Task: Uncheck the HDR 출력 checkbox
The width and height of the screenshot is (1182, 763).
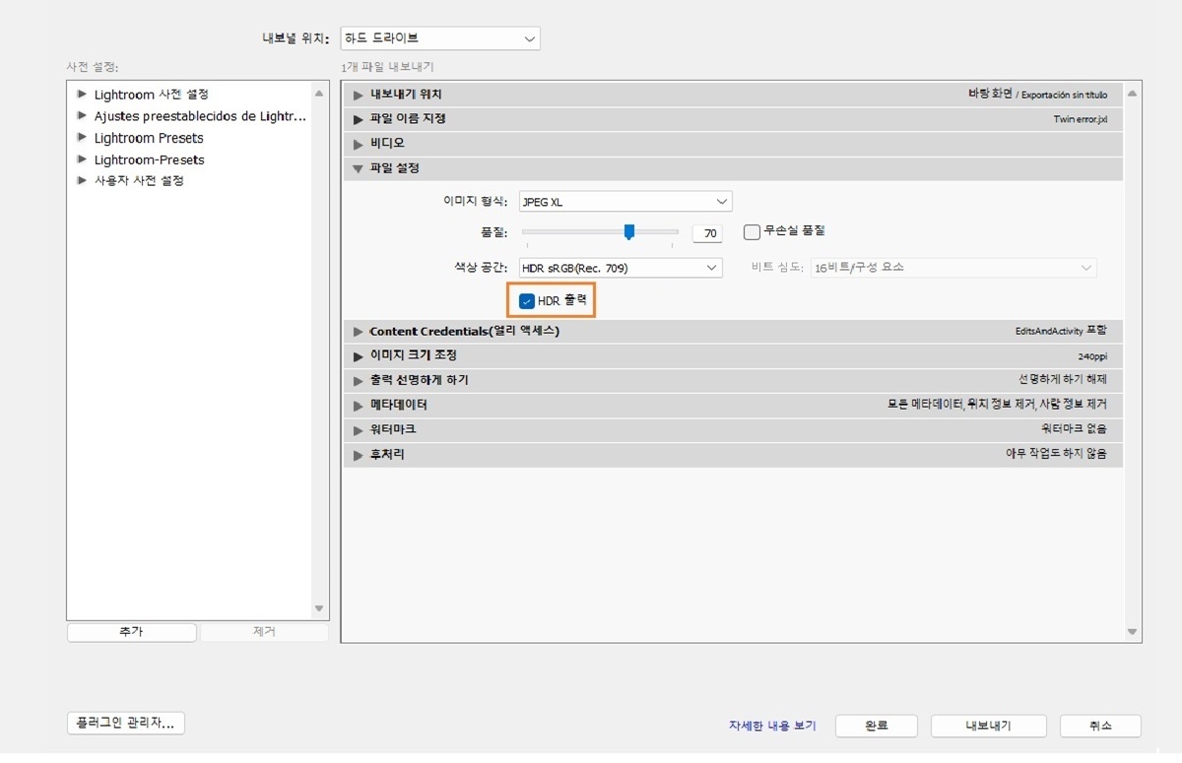Action: click(x=527, y=300)
